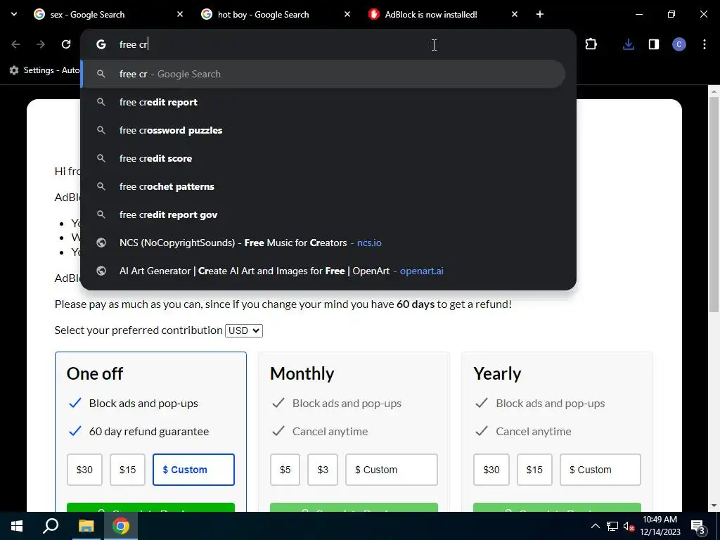Click the page vertical scrollbar thumb
The image size is (720, 540).
click(714, 205)
